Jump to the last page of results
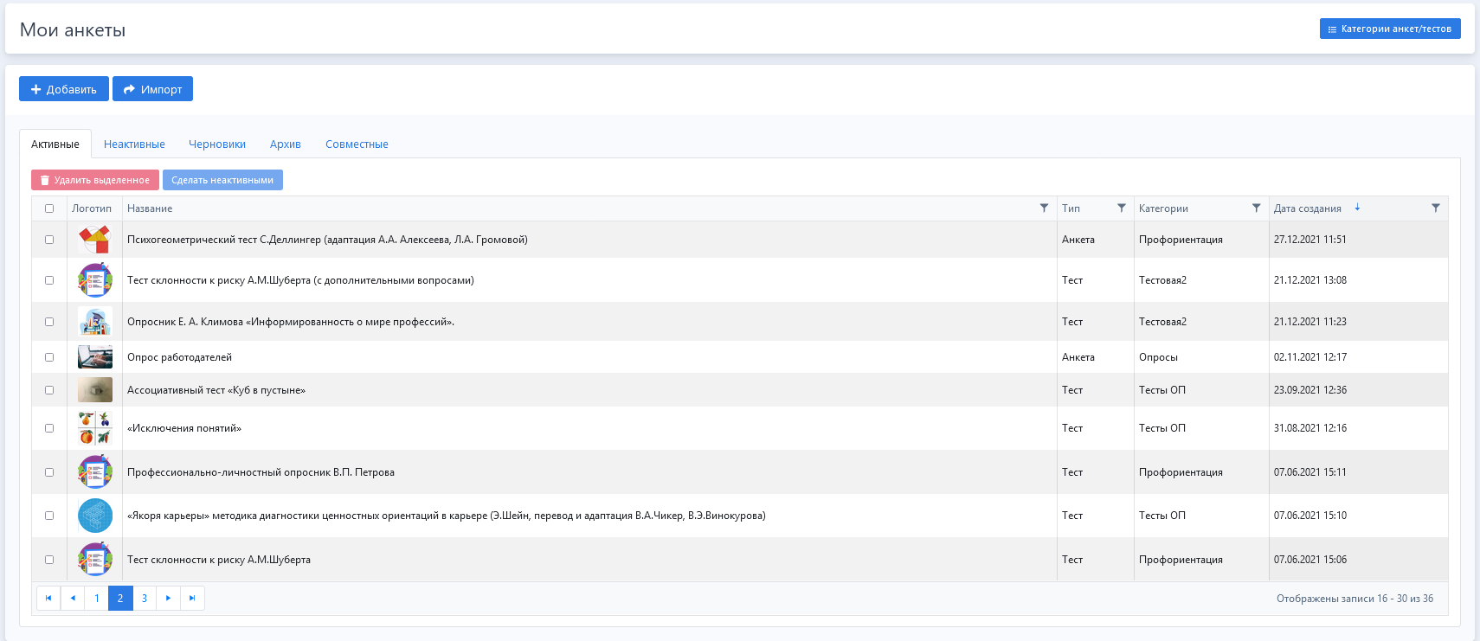1480x641 pixels. (192, 599)
